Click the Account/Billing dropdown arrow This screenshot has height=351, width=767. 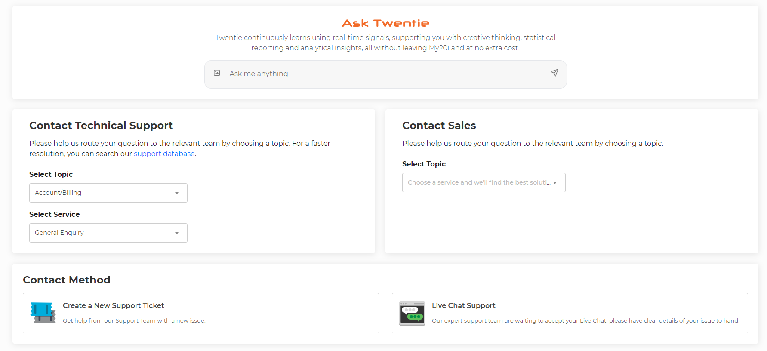[x=177, y=193]
